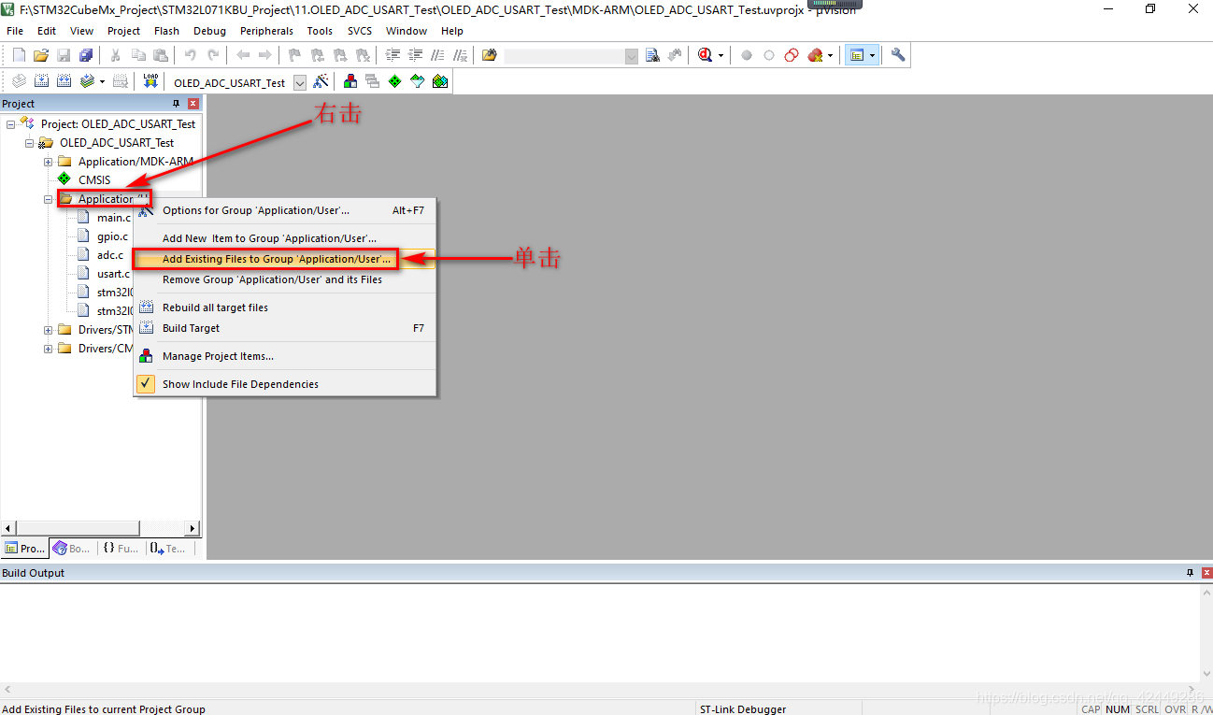Open the find text combo box dropdown
The width and height of the screenshot is (1213, 715).
point(632,56)
